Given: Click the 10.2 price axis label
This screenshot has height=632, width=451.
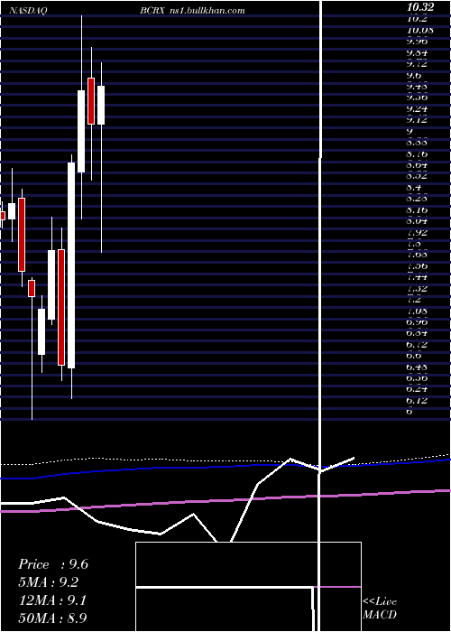Looking at the screenshot, I should point(417,19).
